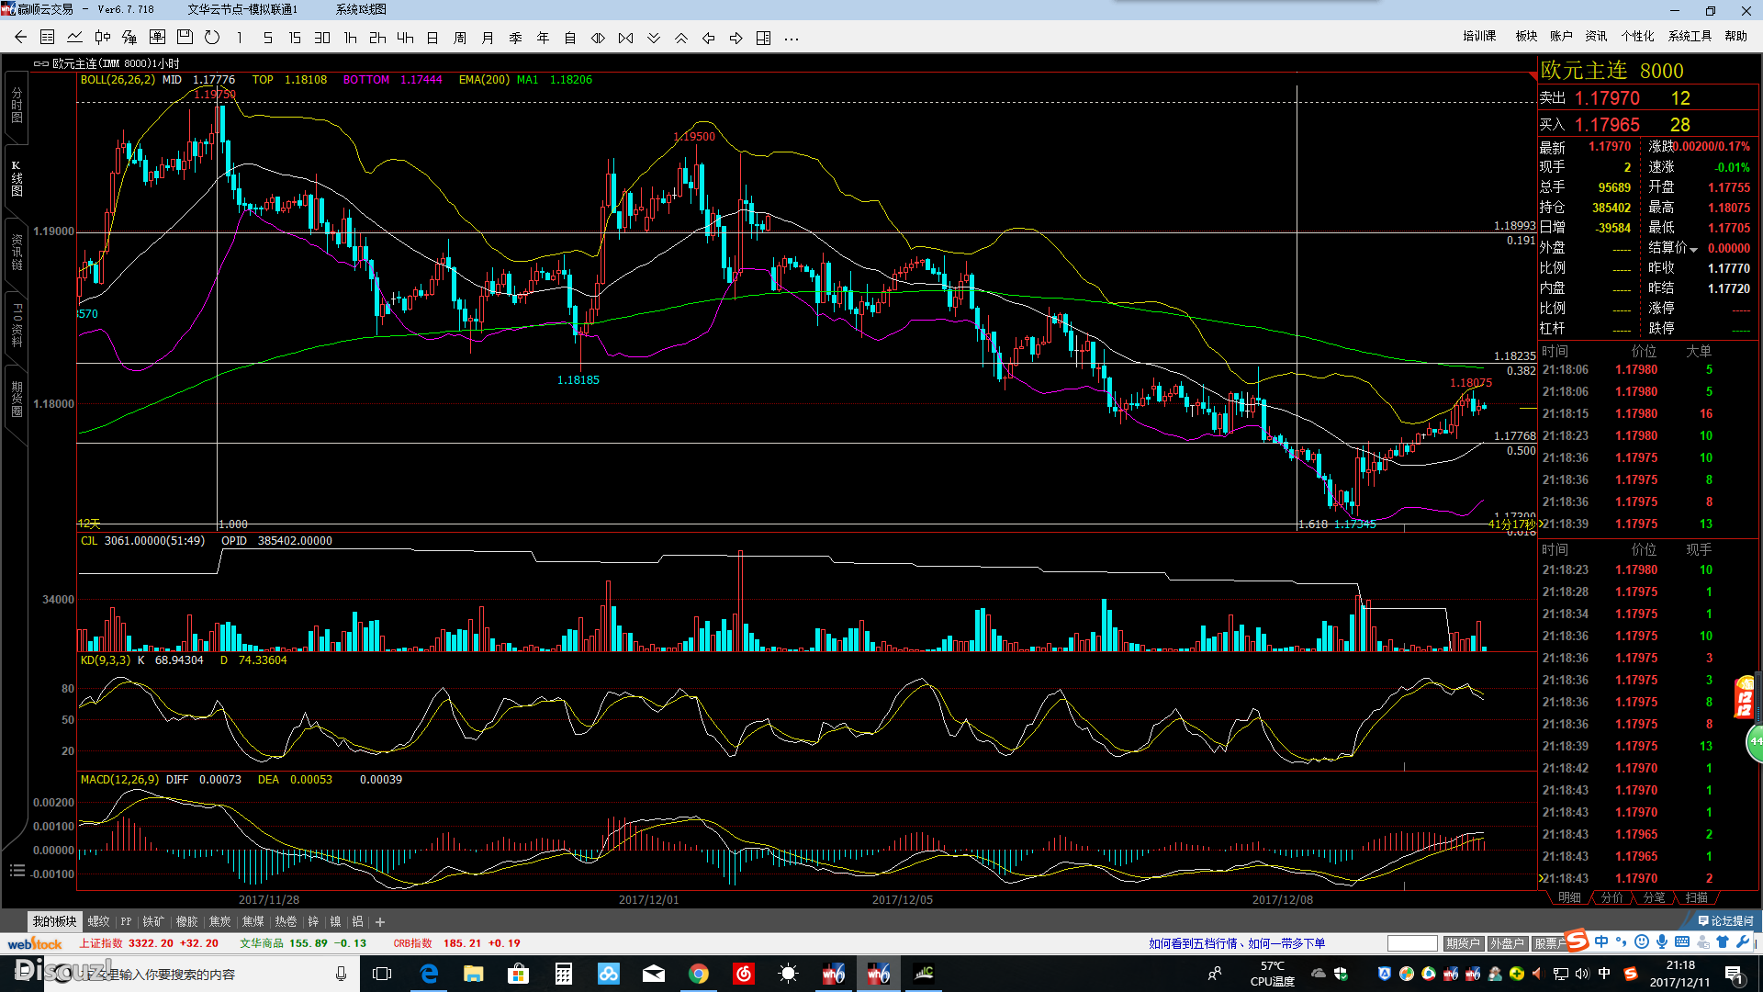Screen dimensions: 1763x992
Task: Switch to the time-sharing line chart icon
Action: tap(75, 38)
